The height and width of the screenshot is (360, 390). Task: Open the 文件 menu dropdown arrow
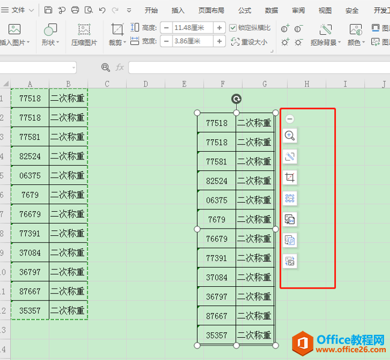coord(31,10)
